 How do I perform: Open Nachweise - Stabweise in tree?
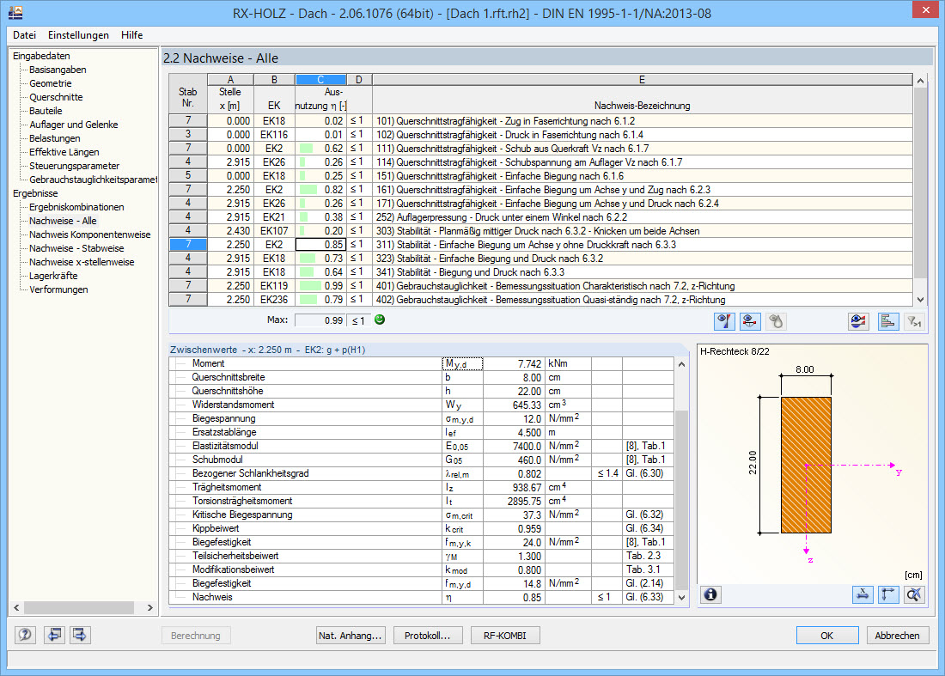click(x=76, y=248)
